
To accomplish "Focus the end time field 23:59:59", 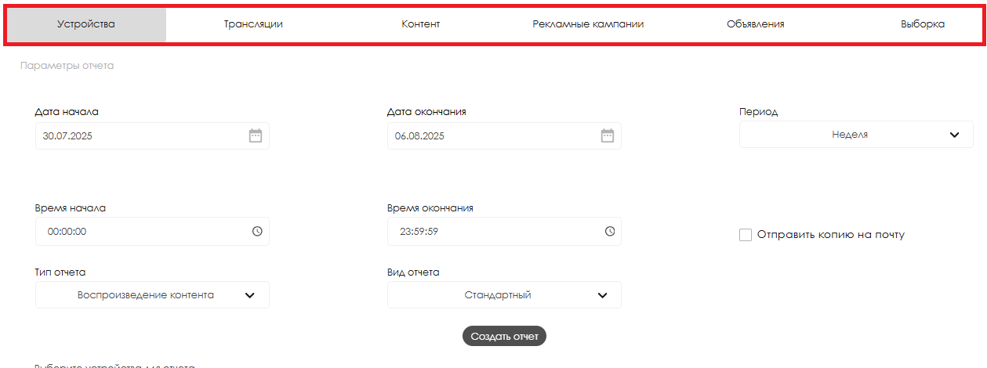I will [486, 232].
